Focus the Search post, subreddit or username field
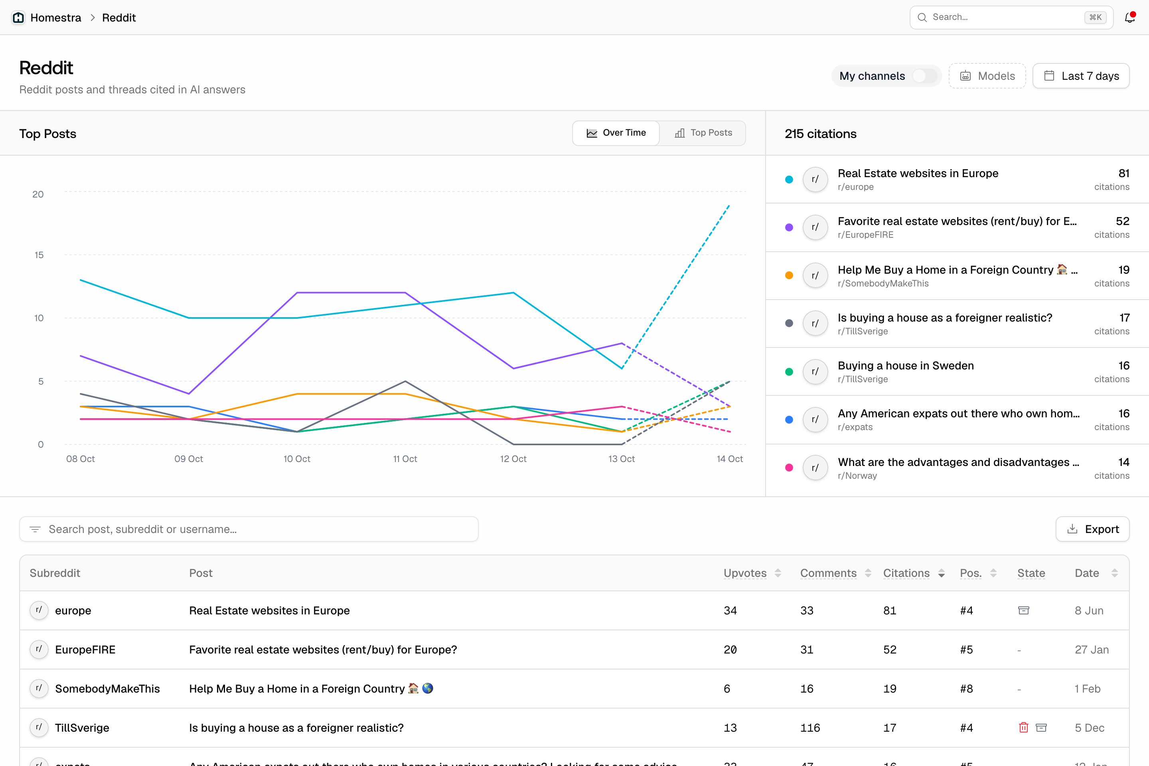 (249, 529)
